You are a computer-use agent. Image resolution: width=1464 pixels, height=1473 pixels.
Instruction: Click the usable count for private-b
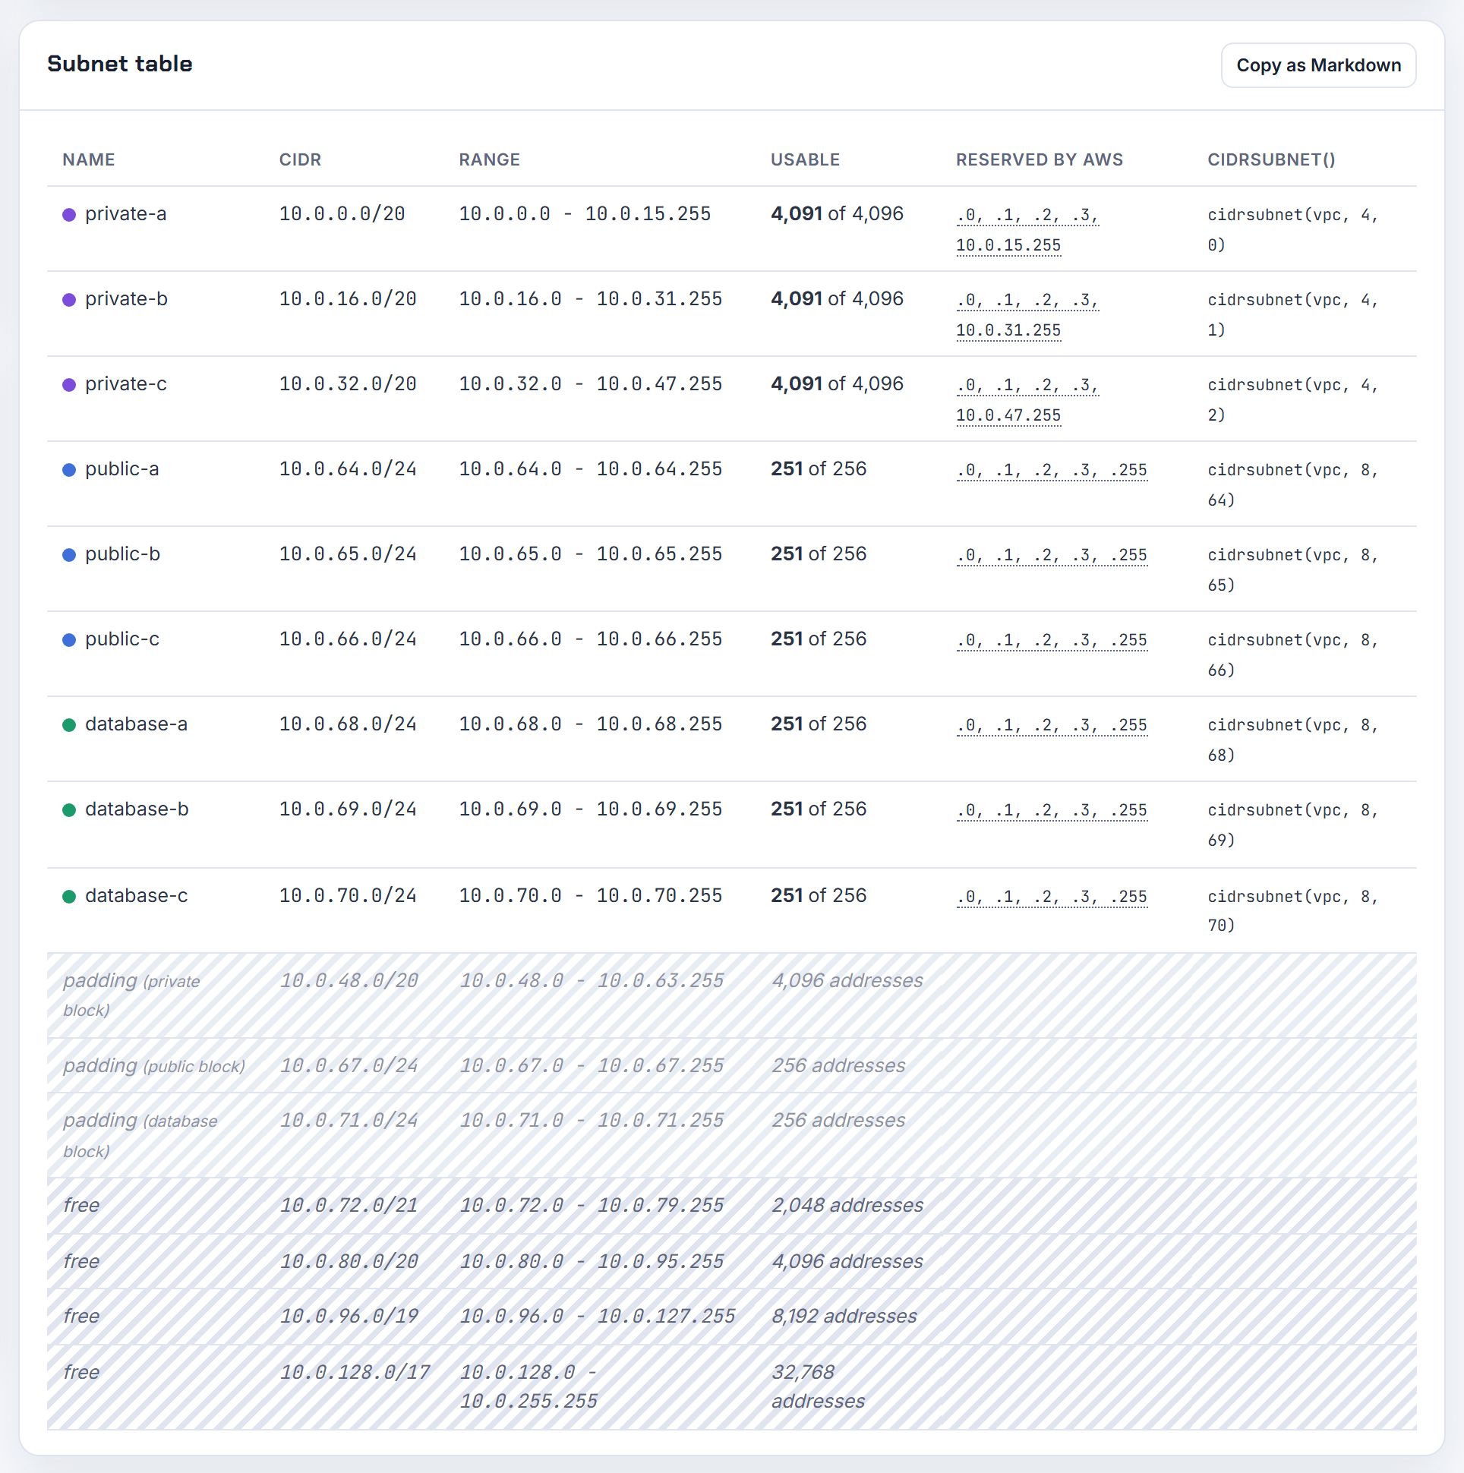coord(837,299)
